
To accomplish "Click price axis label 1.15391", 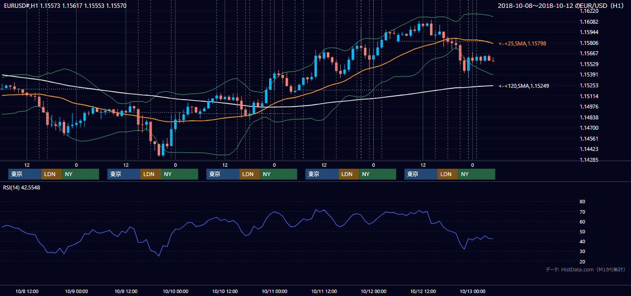I will tap(589, 75).
